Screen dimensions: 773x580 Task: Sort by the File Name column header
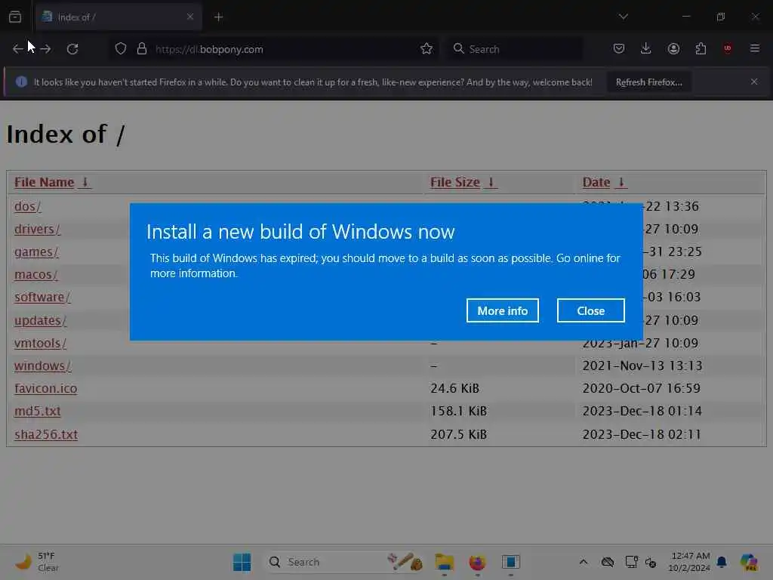click(x=44, y=183)
